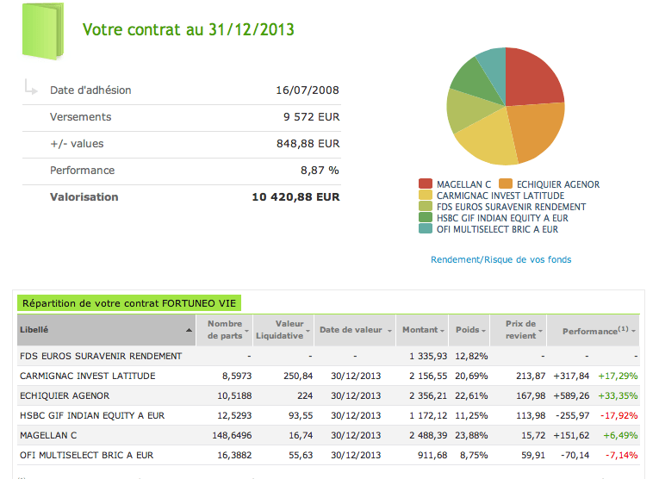Click ECHIQUIER AGENOR in the table
This screenshot has height=479, width=659.
[x=65, y=395]
